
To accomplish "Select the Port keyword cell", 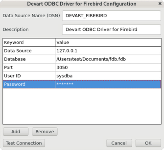I will tap(29, 68).
